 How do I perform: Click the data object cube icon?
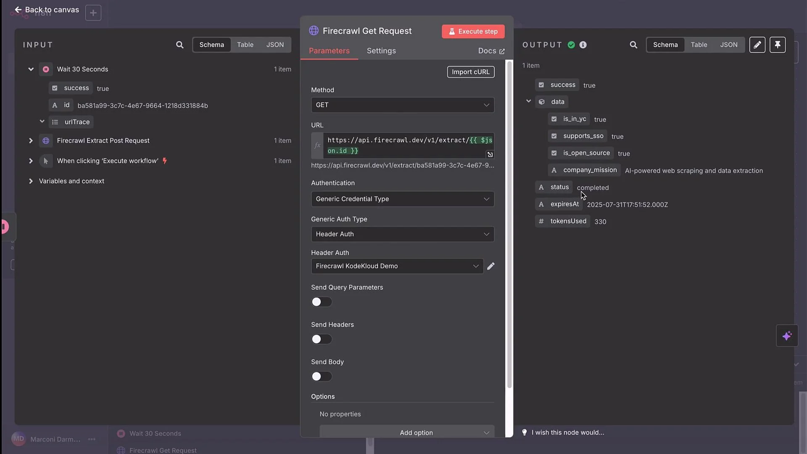click(x=542, y=102)
